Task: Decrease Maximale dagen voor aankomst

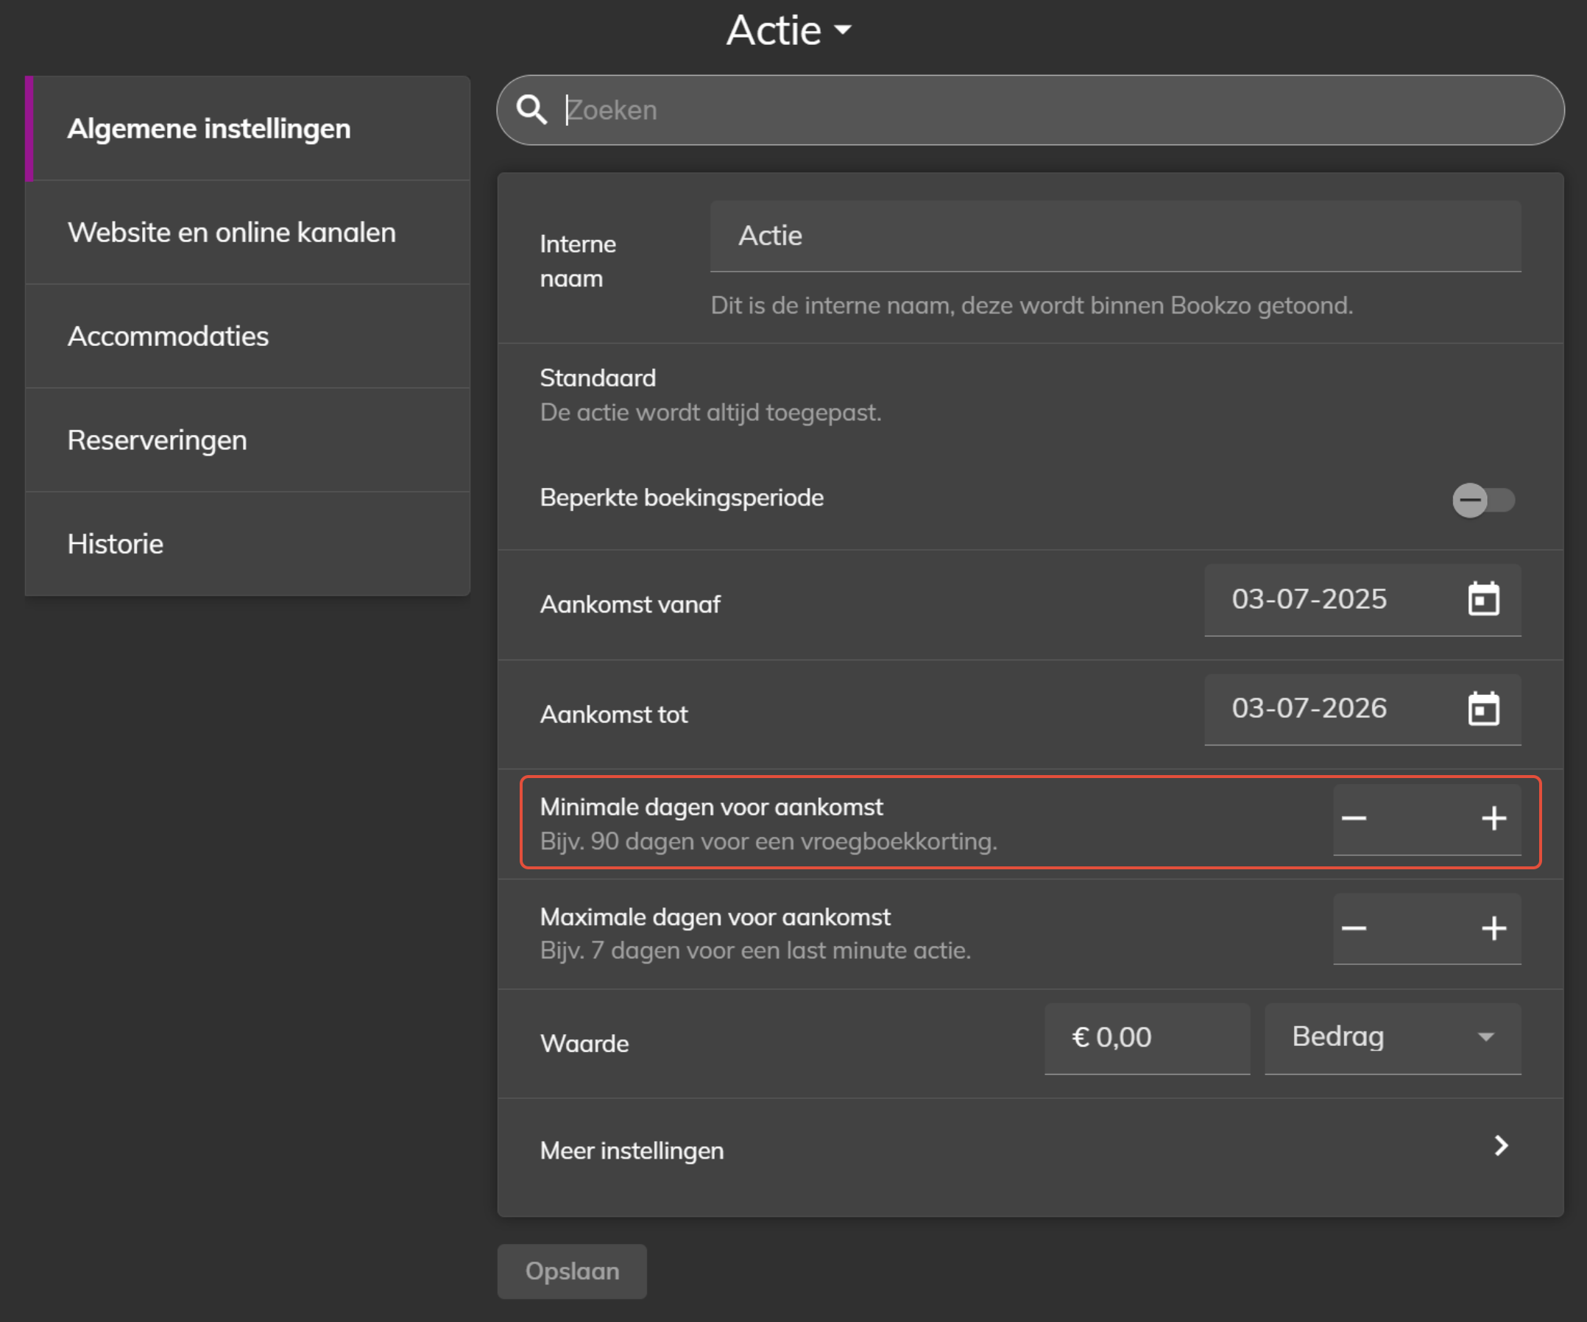Action: pos(1354,928)
